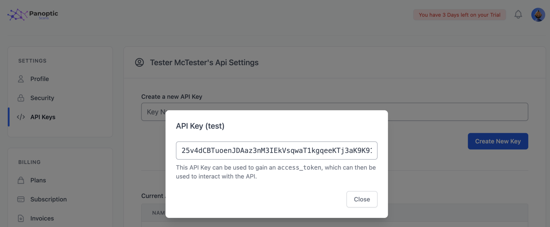This screenshot has height=227, width=550.
Task: Click the account circle icon beside heading
Action: (139, 62)
